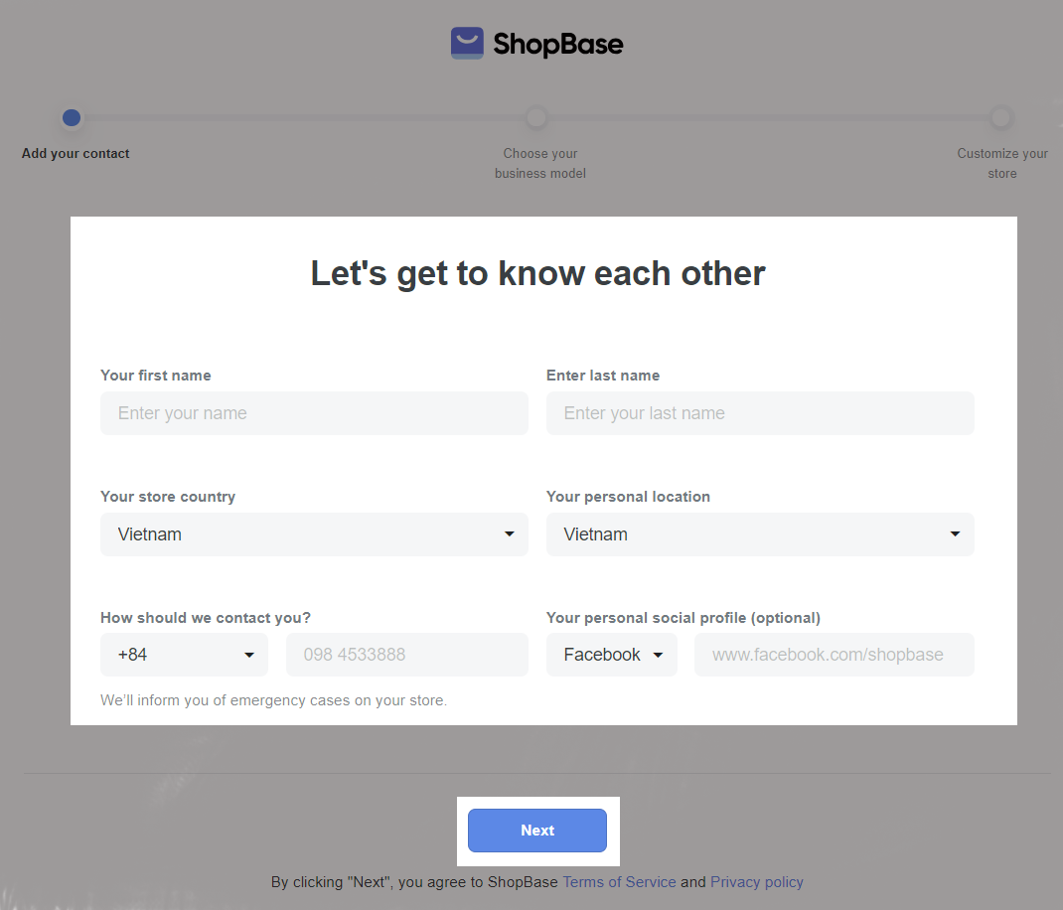Select the "Add your contact" step label
Screen dimensions: 1063x910
(76, 154)
